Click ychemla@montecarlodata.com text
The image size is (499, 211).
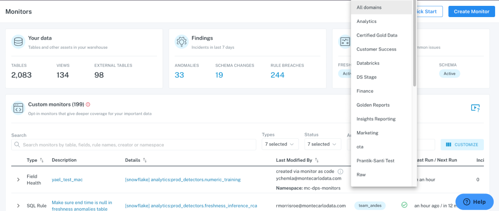coord(307,178)
